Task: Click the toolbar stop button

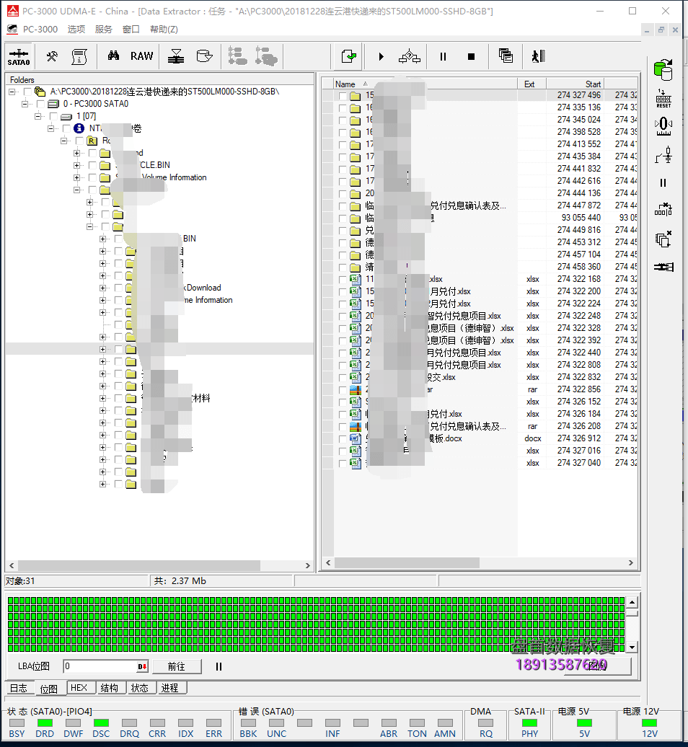Action: pyautogui.click(x=471, y=57)
